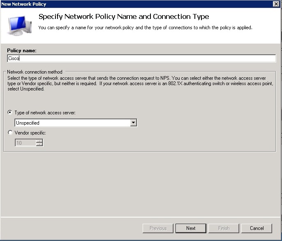The width and height of the screenshot is (282, 241).
Task: Select the Type of network access server radio
Action: coord(10,112)
